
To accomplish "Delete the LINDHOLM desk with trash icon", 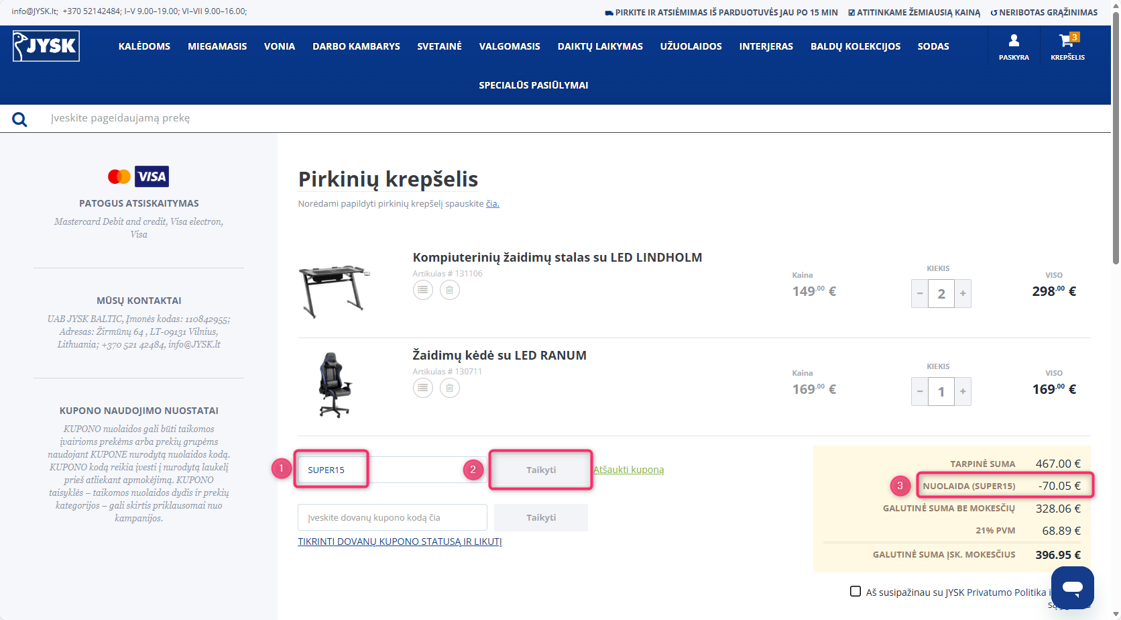I will [450, 290].
